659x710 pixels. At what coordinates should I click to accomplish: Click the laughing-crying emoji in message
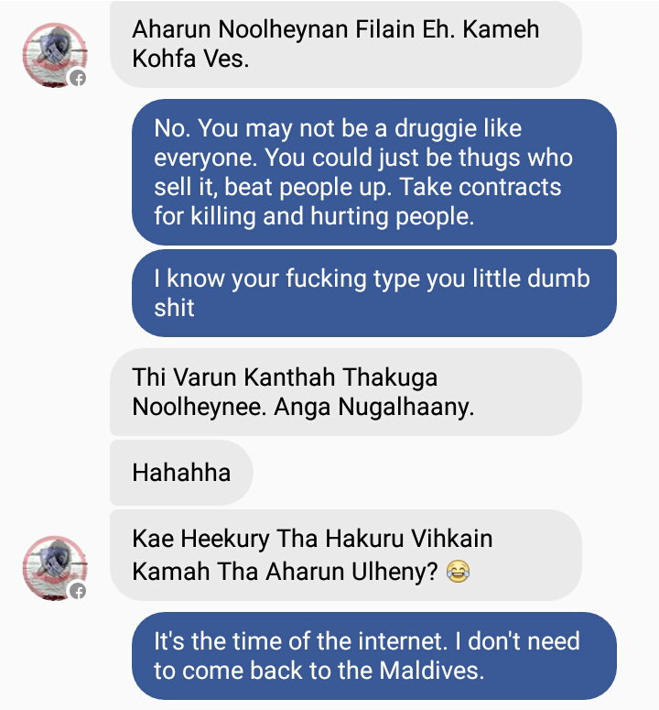tap(458, 571)
